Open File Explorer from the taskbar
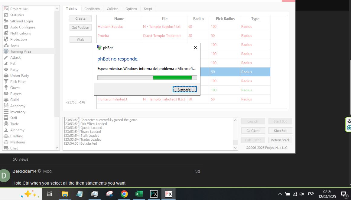 tap(65, 194)
